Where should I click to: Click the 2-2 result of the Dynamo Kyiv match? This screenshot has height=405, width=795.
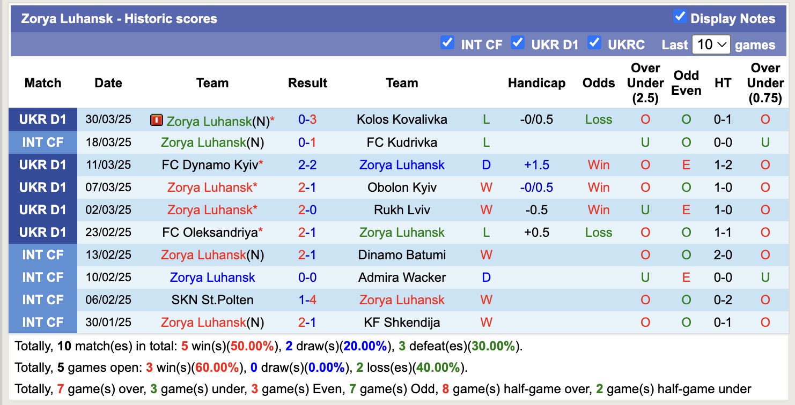pyautogui.click(x=307, y=165)
